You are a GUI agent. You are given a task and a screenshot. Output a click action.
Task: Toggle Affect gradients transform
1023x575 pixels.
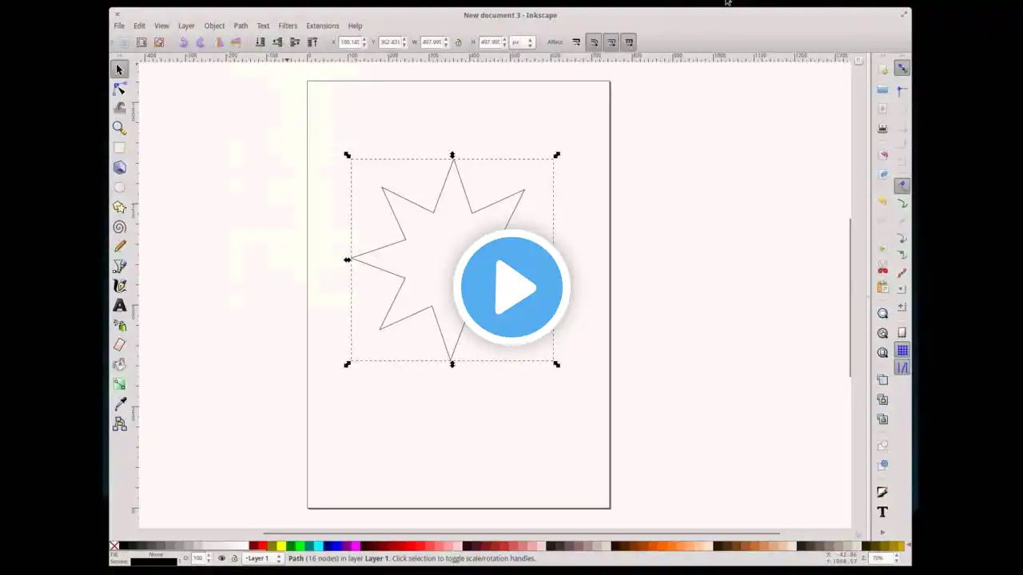click(x=611, y=42)
